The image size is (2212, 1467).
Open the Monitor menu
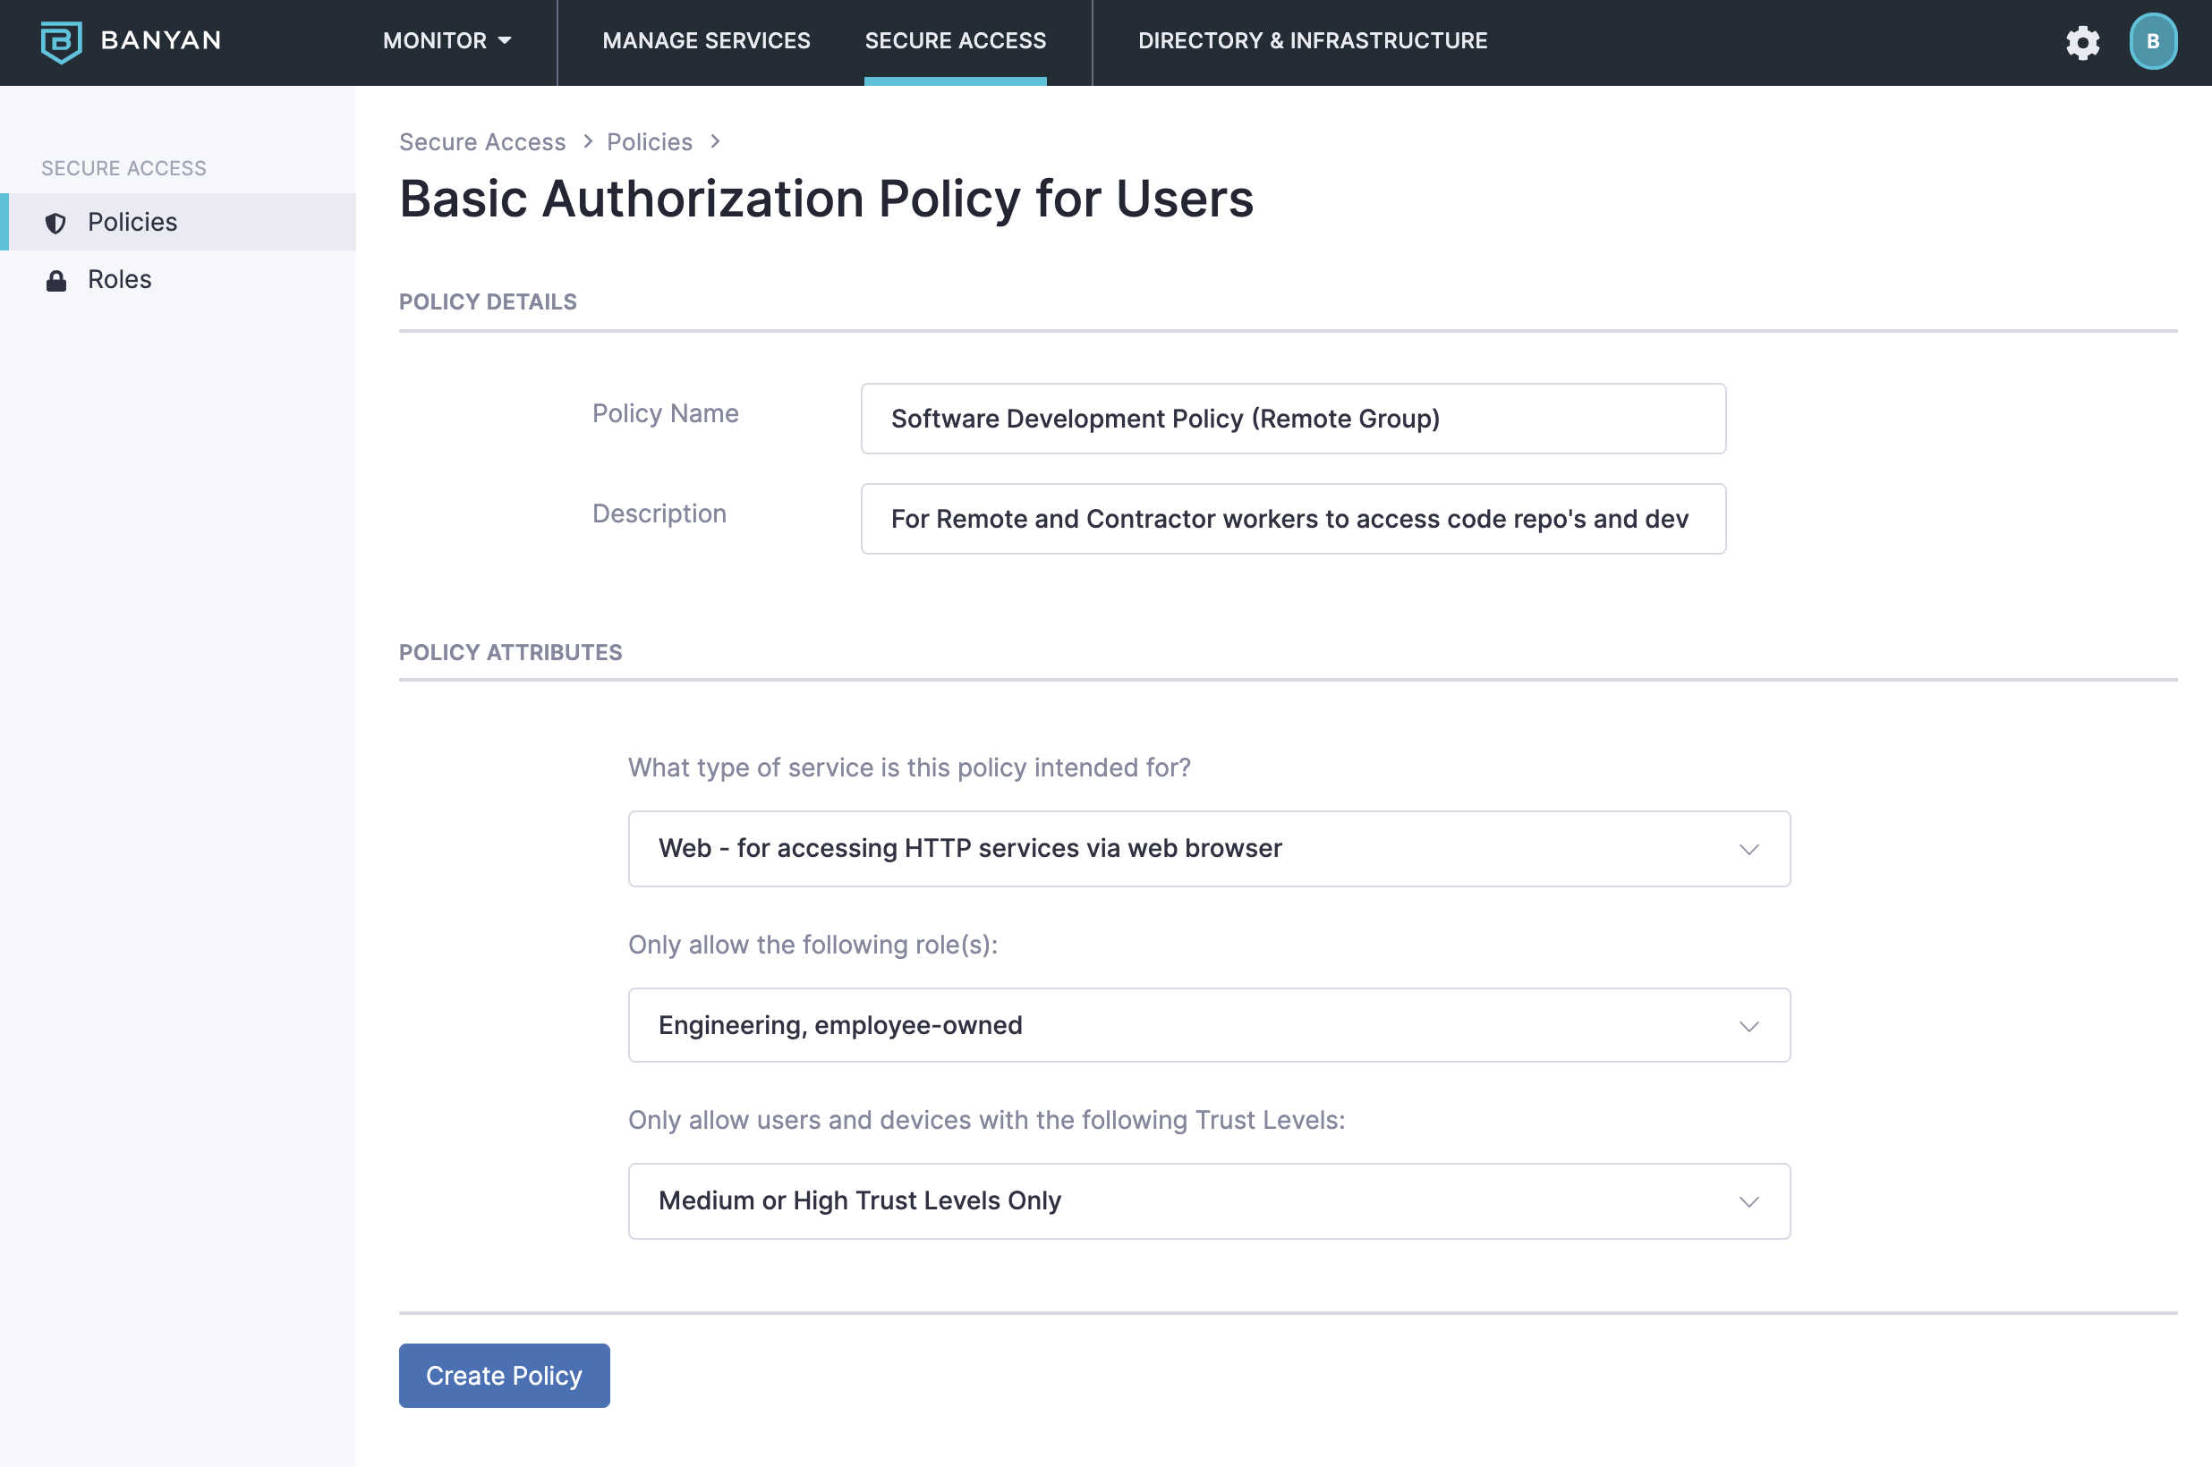(435, 41)
